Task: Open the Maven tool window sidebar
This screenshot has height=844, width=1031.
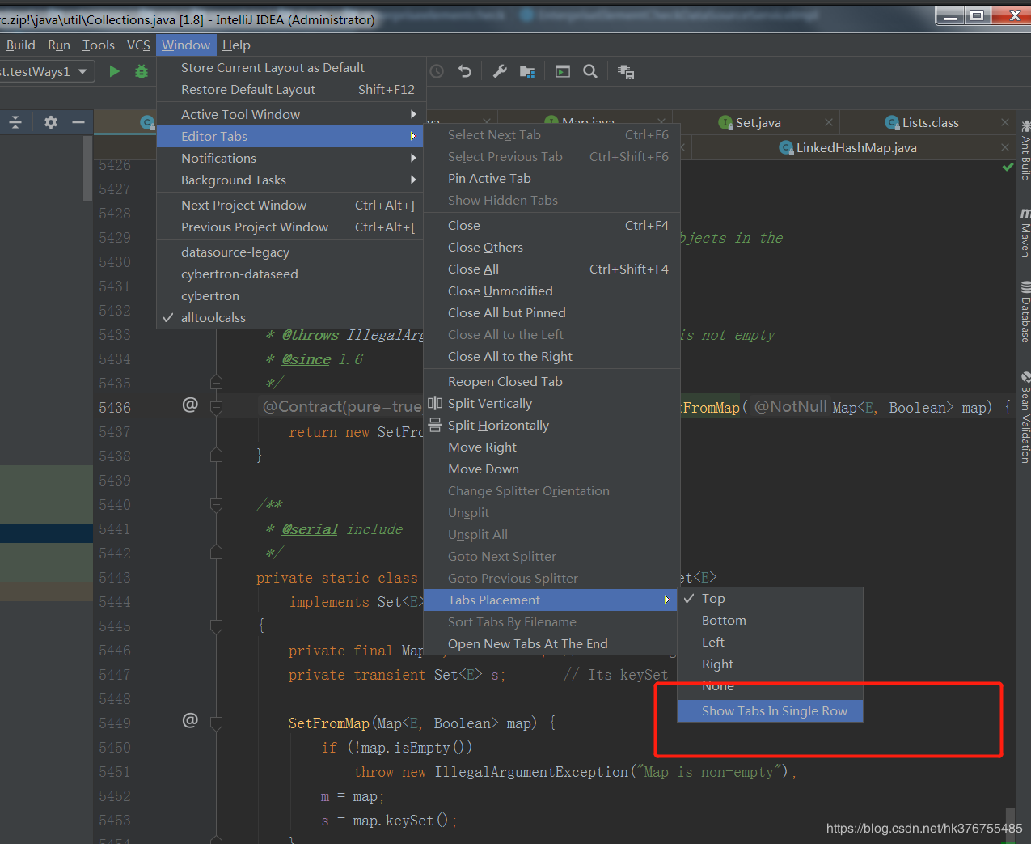Action: coord(1025,235)
